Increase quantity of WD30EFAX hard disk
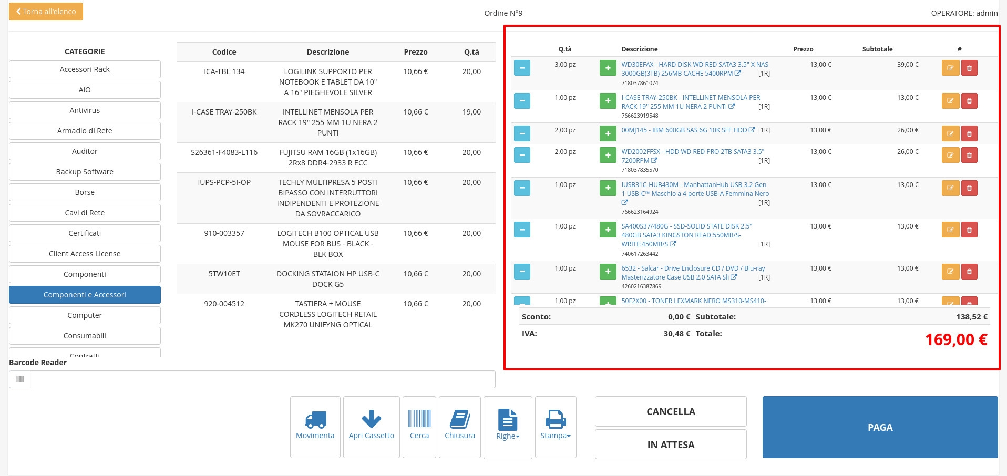1007x476 pixels. click(608, 68)
